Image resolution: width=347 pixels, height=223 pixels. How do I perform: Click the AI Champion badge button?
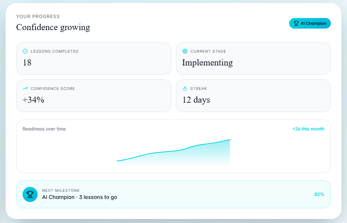point(310,23)
